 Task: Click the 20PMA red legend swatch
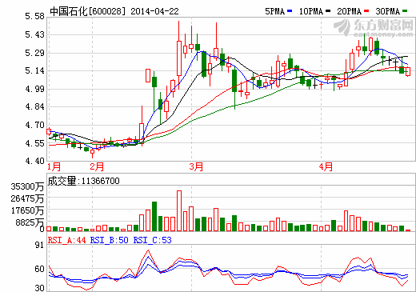(366, 11)
